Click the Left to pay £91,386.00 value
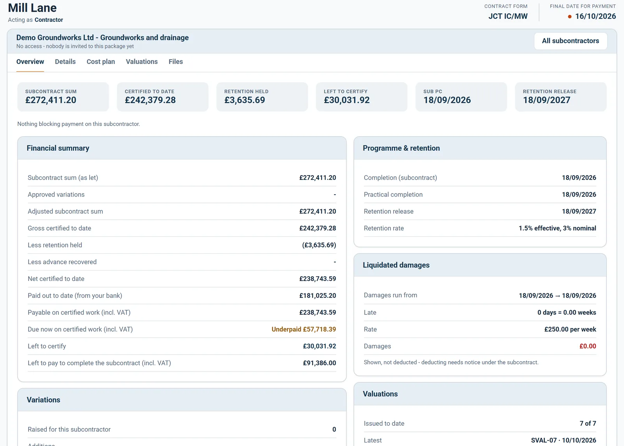The image size is (624, 446). 319,363
